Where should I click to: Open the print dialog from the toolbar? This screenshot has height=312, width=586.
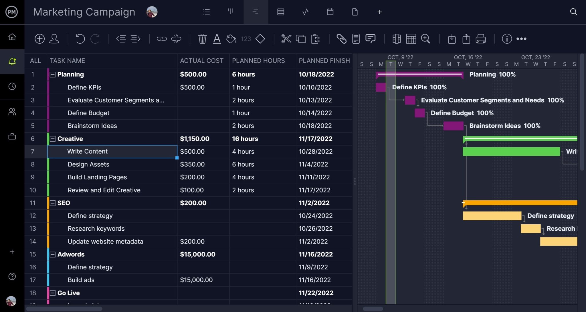pyautogui.click(x=480, y=39)
